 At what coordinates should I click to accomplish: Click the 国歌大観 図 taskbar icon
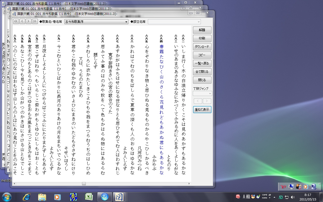[119, 197]
